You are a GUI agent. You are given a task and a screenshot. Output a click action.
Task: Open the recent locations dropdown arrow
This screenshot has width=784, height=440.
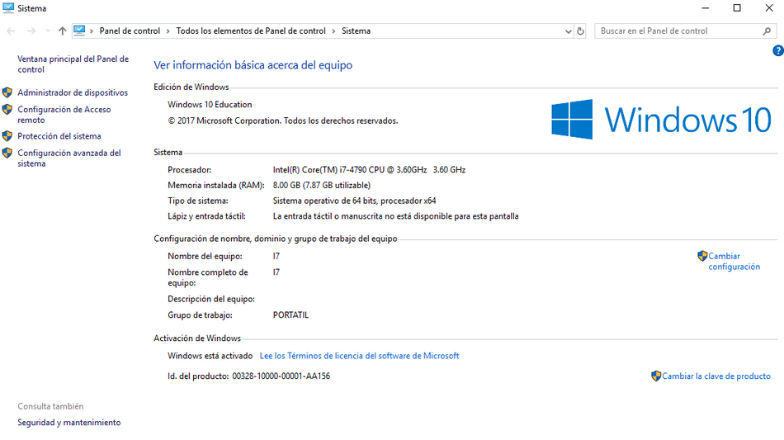(46, 31)
